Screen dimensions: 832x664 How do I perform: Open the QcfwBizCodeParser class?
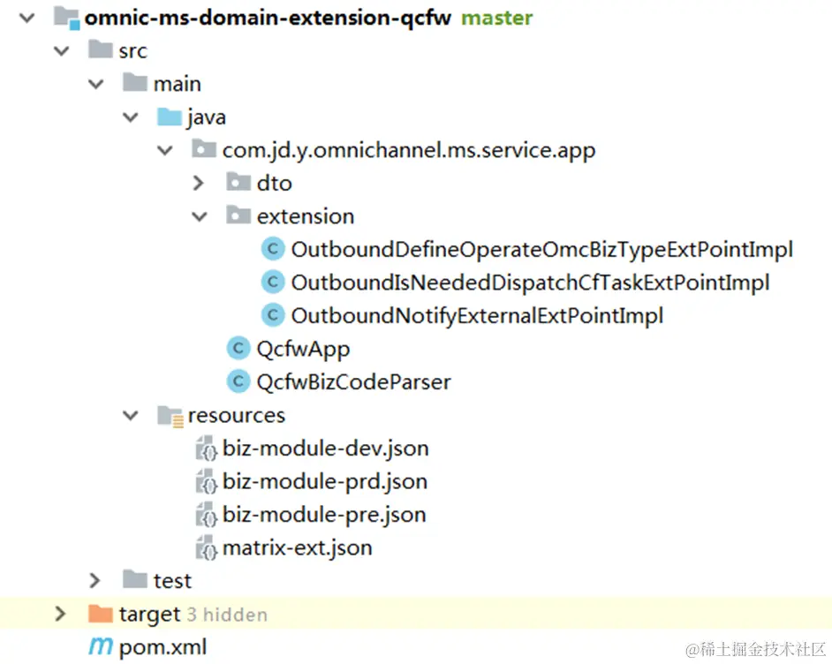coord(353,381)
